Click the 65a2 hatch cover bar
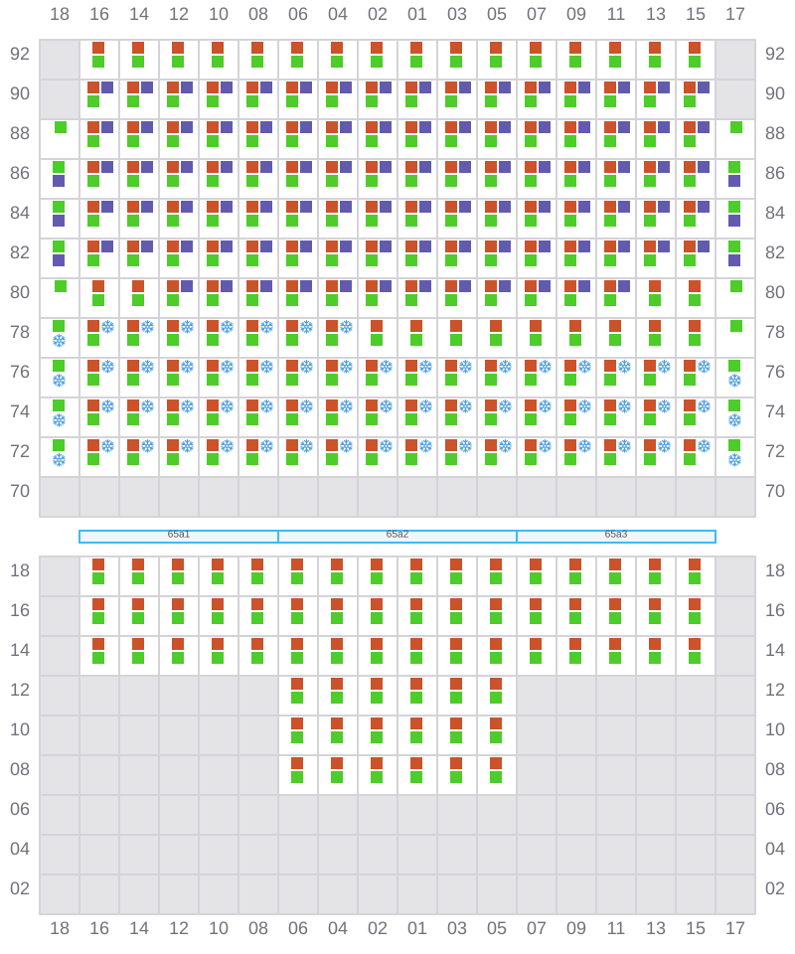This screenshot has height=954, width=795. [x=397, y=537]
